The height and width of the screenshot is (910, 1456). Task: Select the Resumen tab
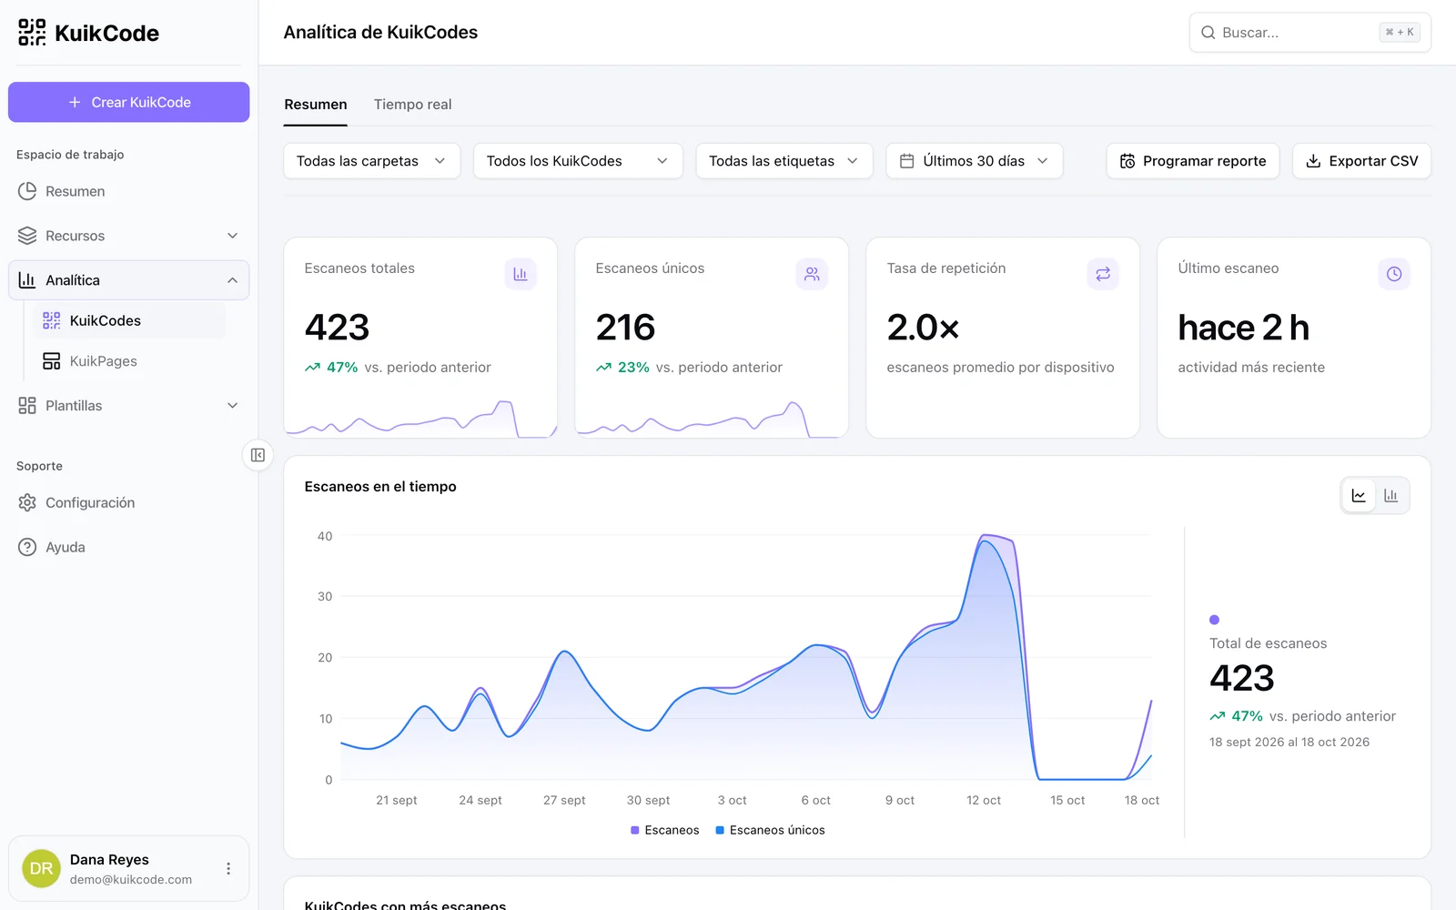(x=316, y=105)
